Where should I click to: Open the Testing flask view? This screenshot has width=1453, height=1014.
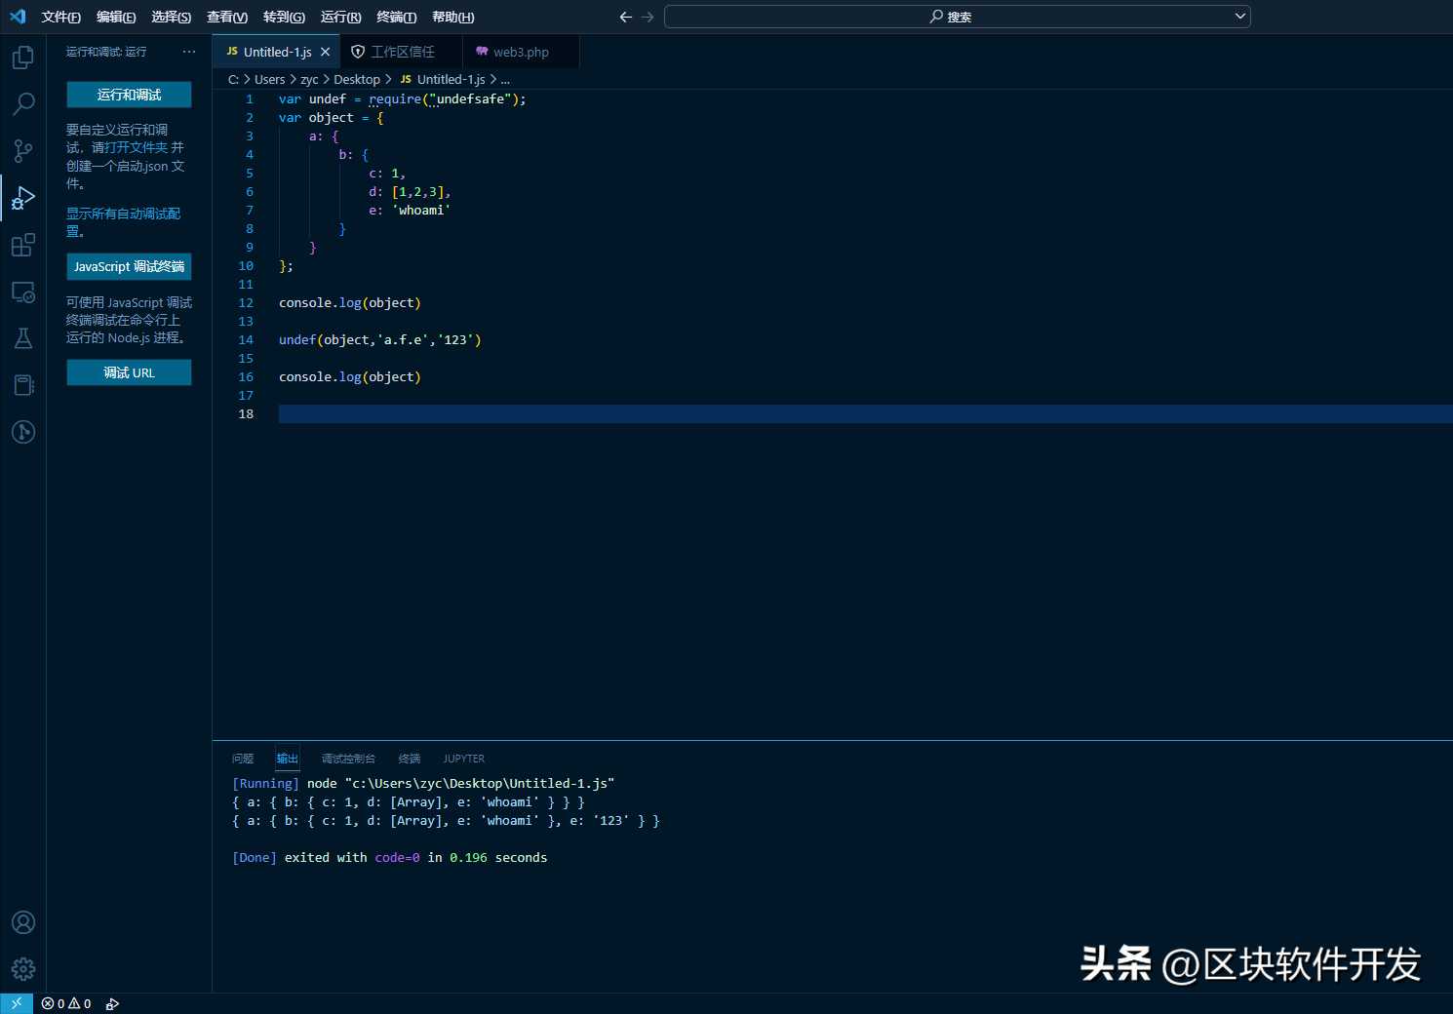pyautogui.click(x=23, y=338)
